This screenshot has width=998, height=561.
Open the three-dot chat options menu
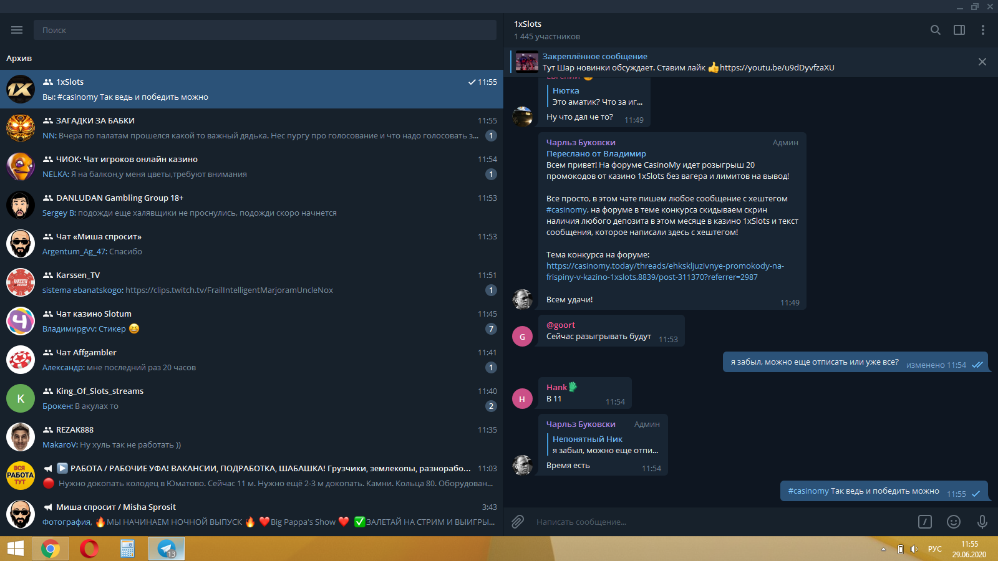coord(982,30)
